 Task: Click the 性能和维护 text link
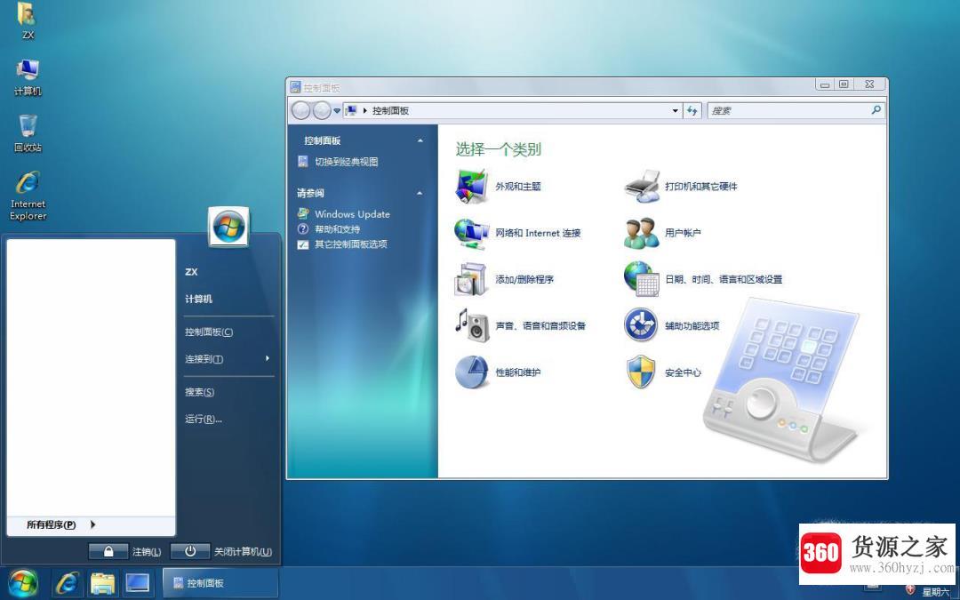pyautogui.click(x=518, y=372)
